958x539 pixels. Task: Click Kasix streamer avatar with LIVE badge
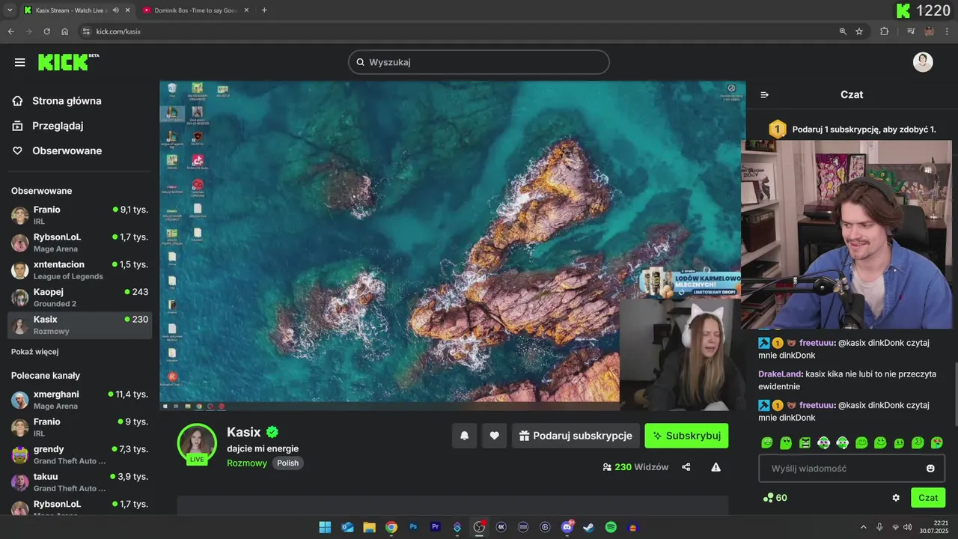197,443
